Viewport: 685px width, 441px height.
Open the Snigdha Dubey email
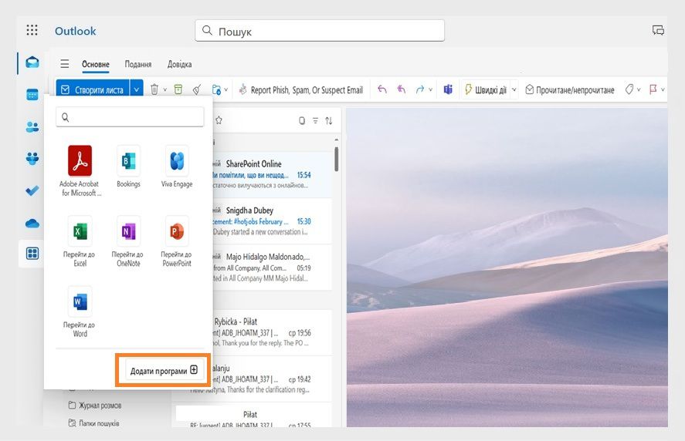[272, 221]
